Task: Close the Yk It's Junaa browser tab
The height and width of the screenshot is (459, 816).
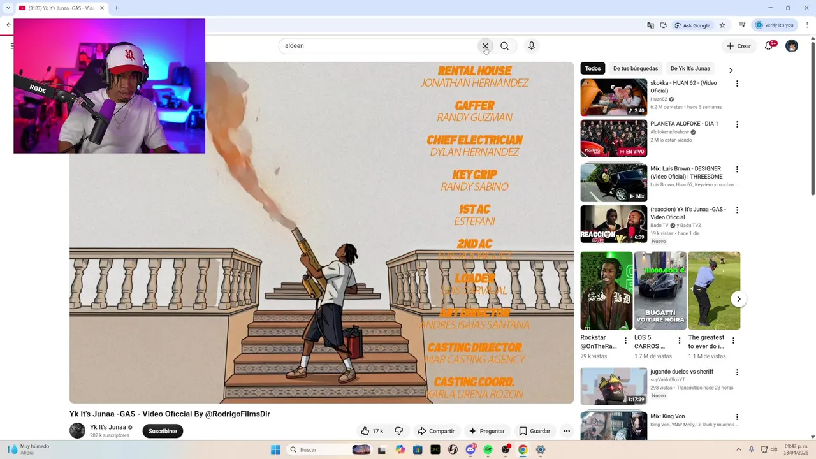Action: (101, 8)
